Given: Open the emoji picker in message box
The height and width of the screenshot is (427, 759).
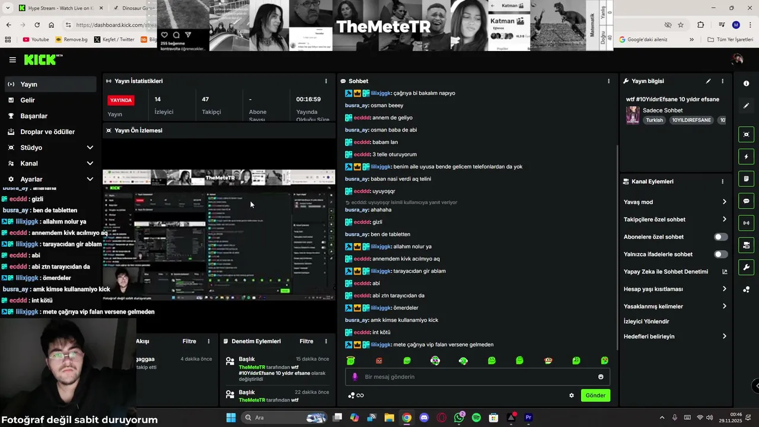Looking at the screenshot, I should (601, 377).
